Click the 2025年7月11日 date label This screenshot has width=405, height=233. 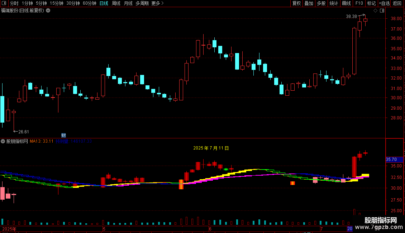[211, 148]
